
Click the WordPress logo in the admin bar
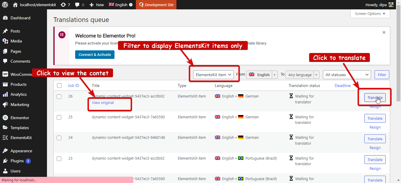coord(5,4)
